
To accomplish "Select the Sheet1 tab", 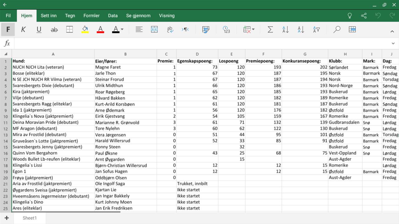I will pyautogui.click(x=30, y=218).
